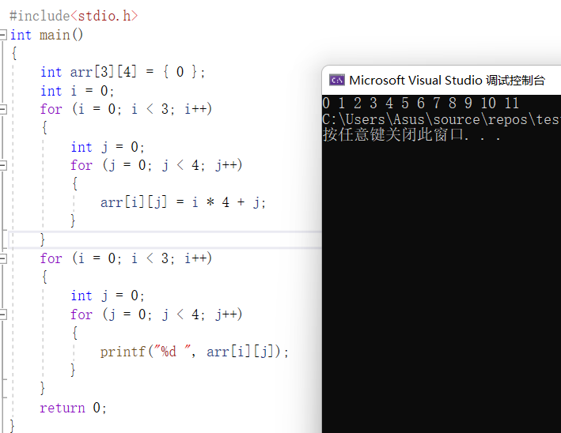Click the printf("%d ", arr[i][j]); statement
Viewport: 561px width, 433px height.
[x=195, y=352]
